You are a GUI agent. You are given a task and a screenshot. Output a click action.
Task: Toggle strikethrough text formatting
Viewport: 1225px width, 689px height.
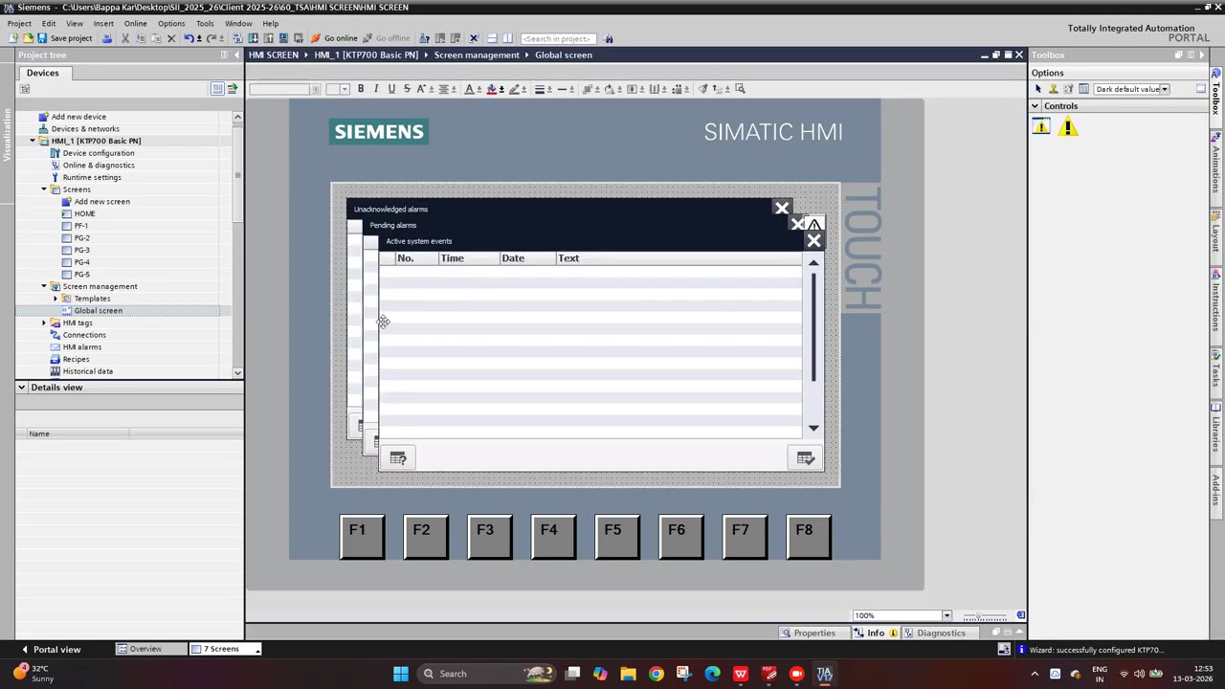(407, 89)
